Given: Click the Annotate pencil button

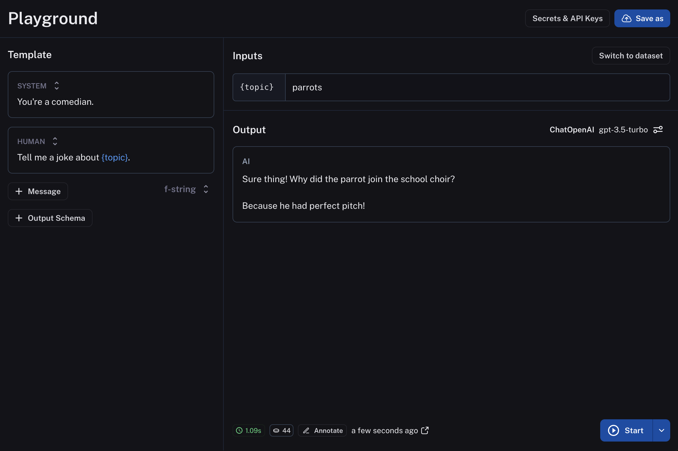Looking at the screenshot, I should pos(322,430).
